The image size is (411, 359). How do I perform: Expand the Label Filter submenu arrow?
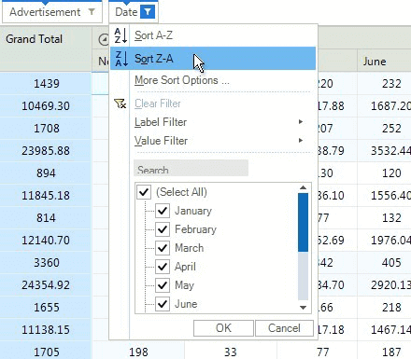tap(301, 122)
